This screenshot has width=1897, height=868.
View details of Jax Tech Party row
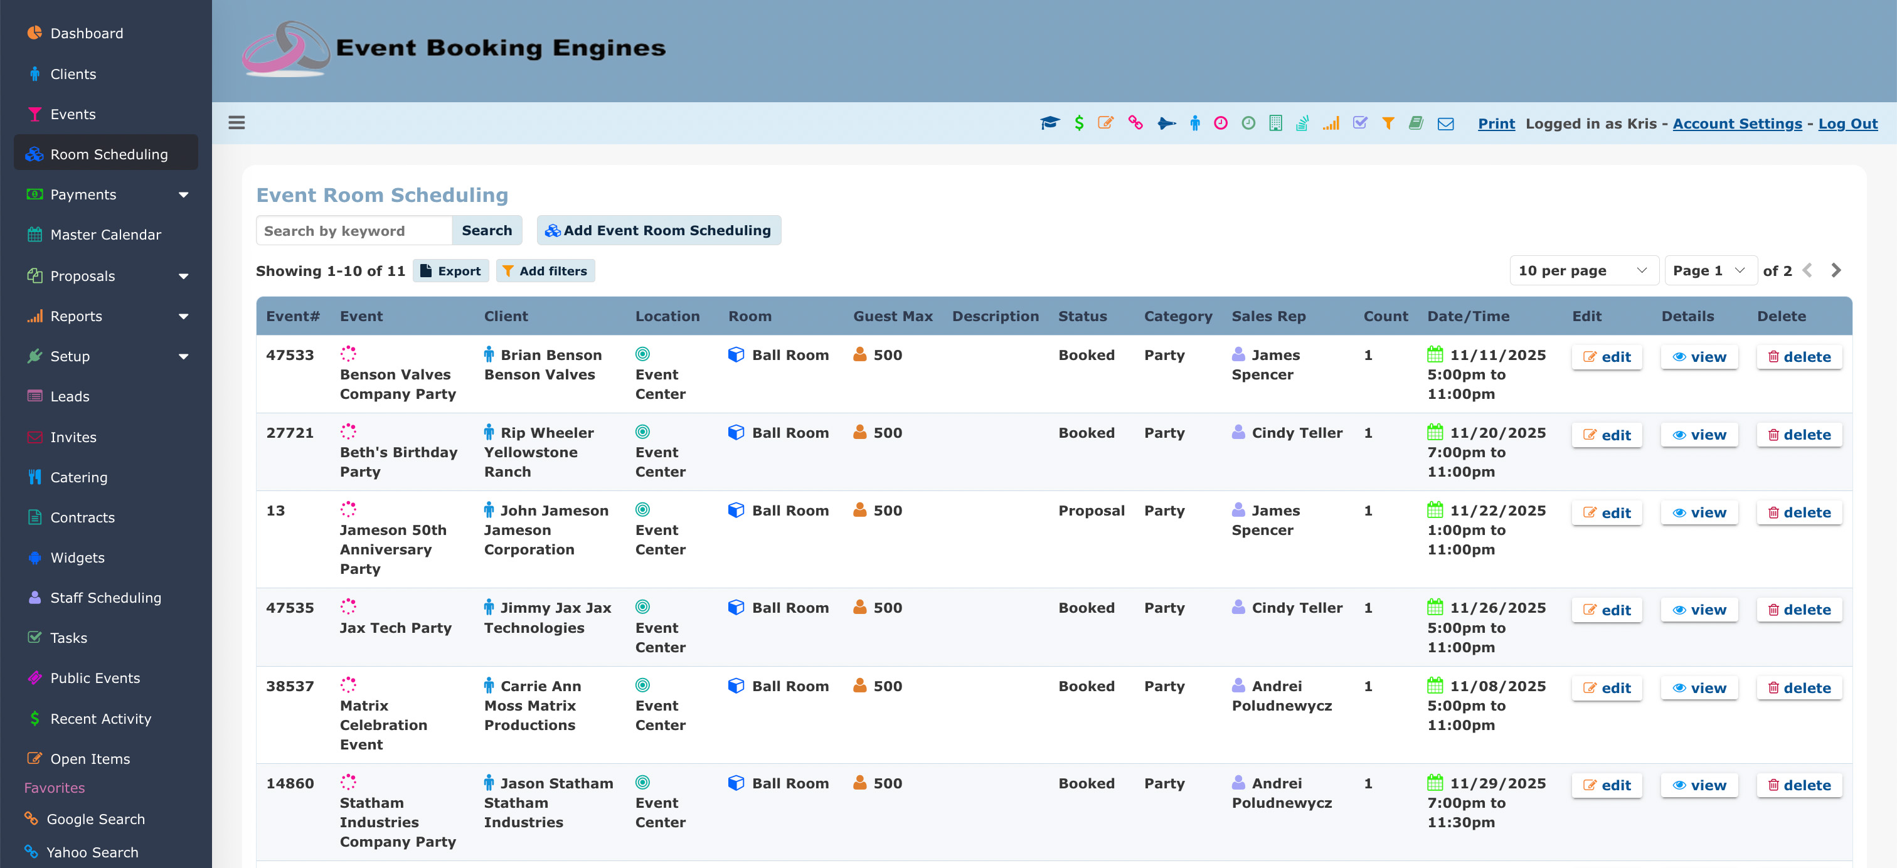pyautogui.click(x=1699, y=610)
